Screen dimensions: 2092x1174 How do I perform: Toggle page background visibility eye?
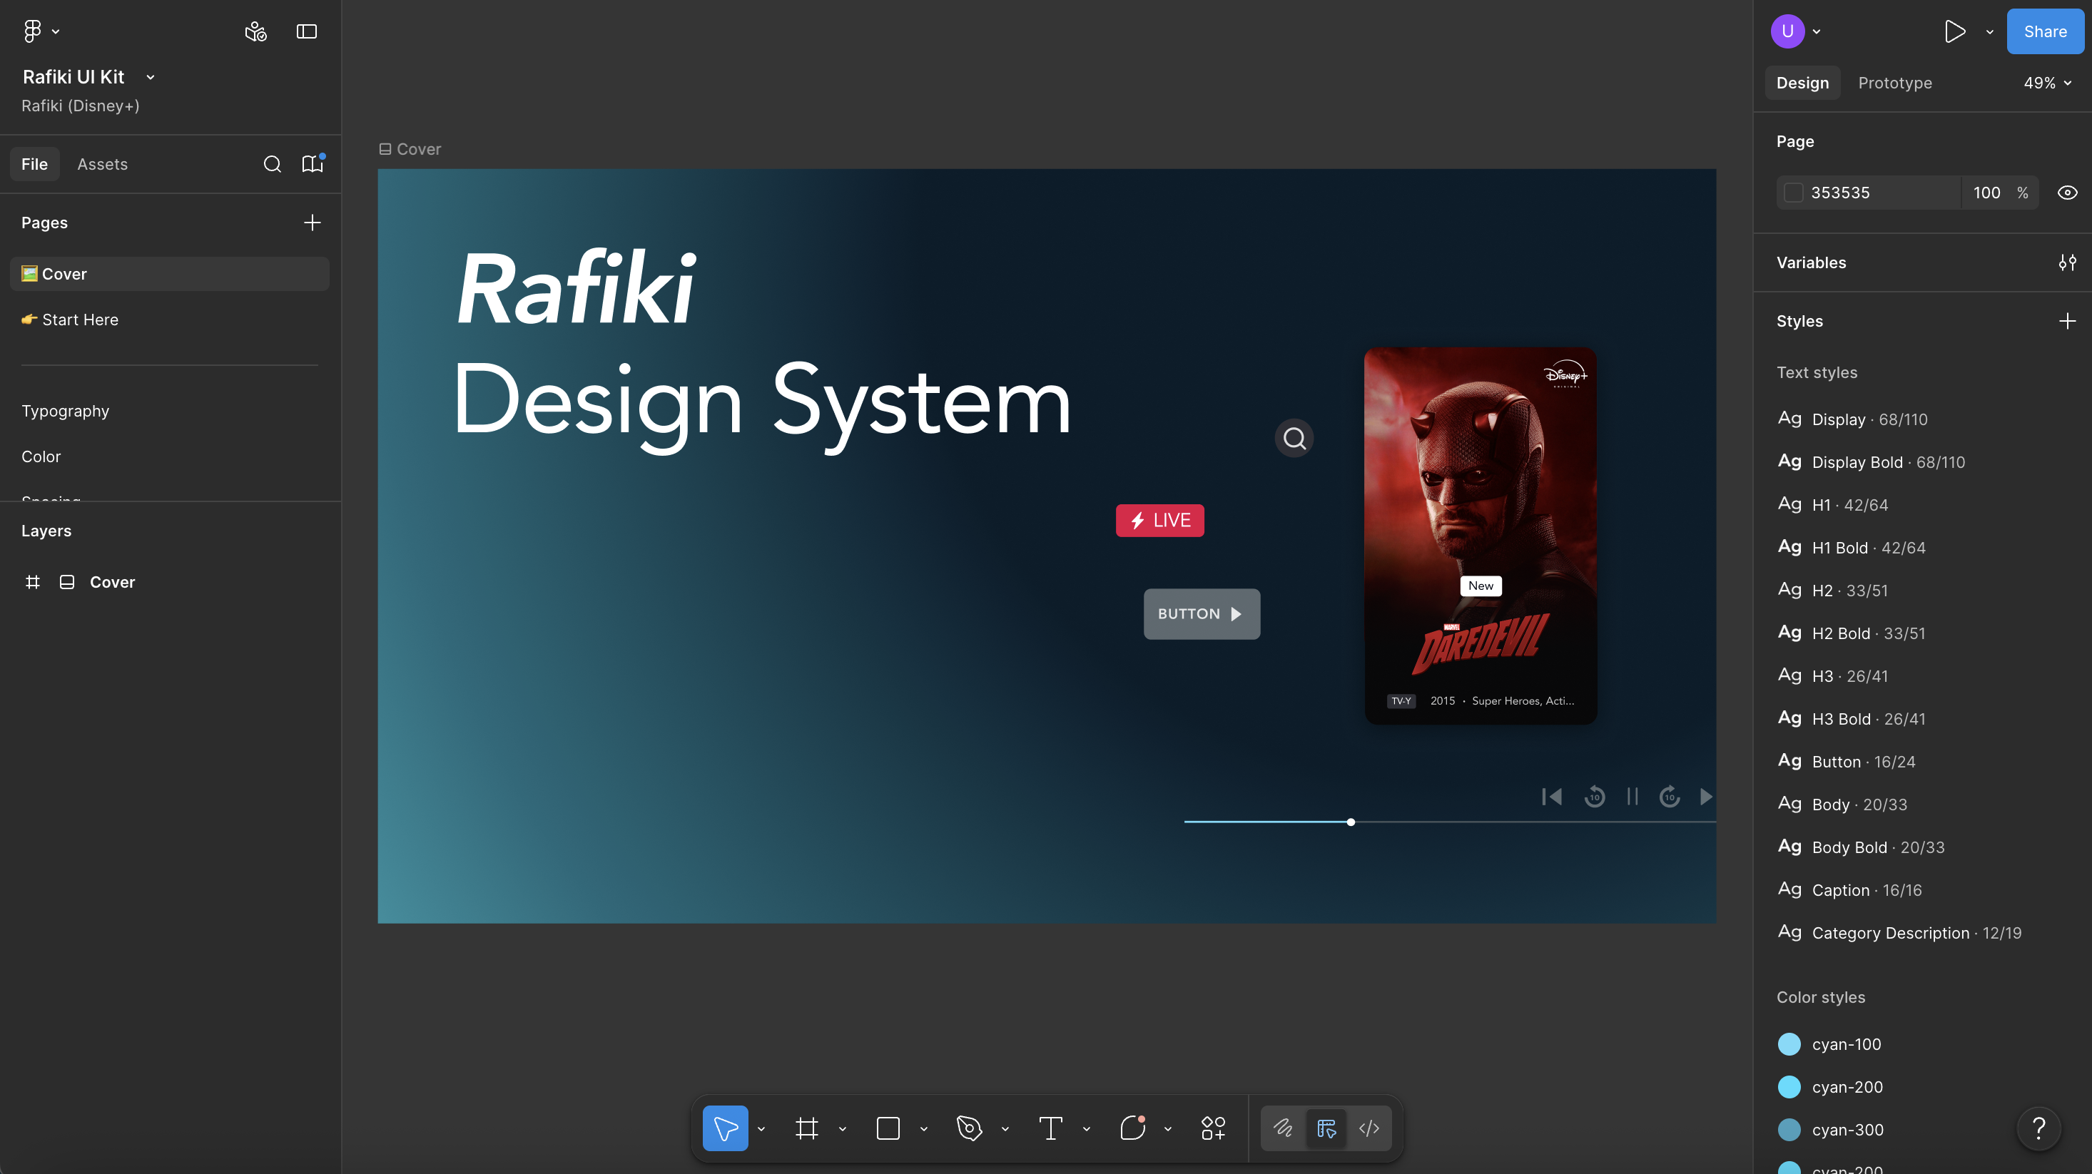click(x=2067, y=193)
